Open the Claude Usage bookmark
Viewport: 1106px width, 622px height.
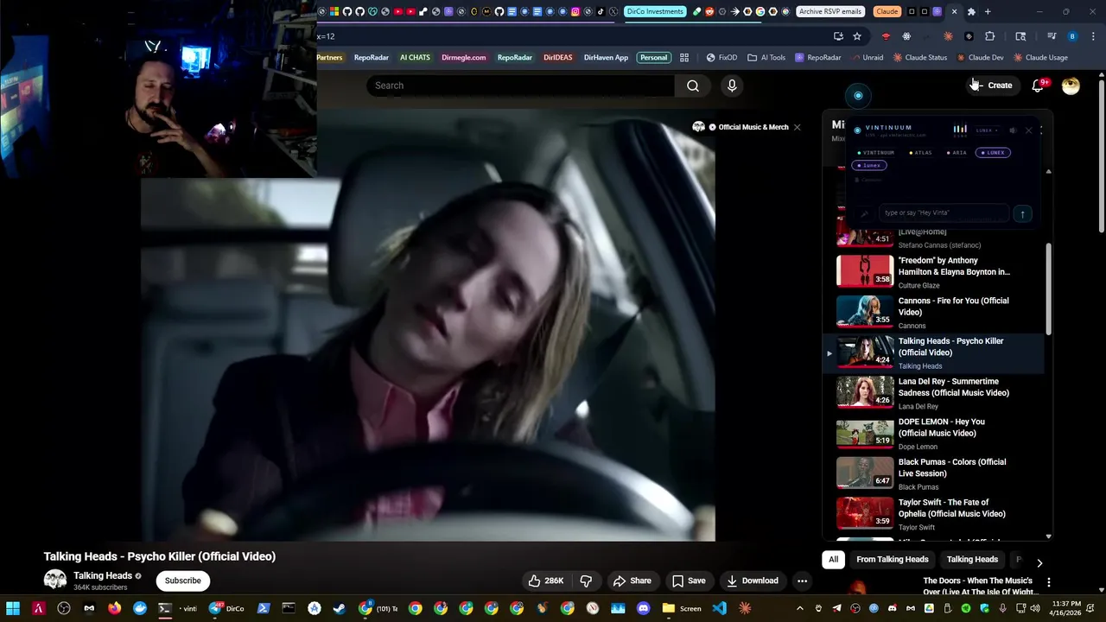(x=1040, y=58)
